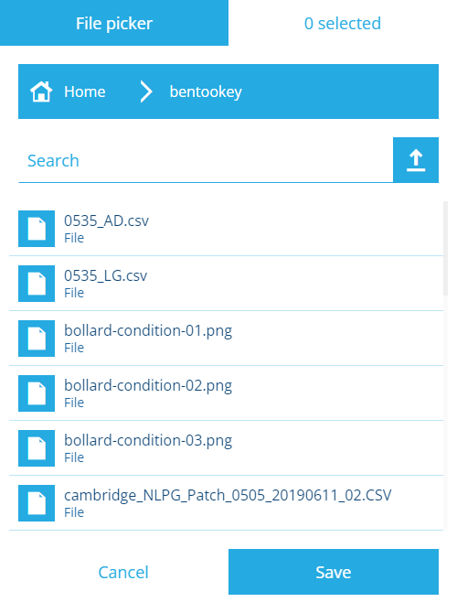This screenshot has width=457, height=613.
Task: Click file icon next to bollard-condition-02.png
Action: pyautogui.click(x=37, y=393)
